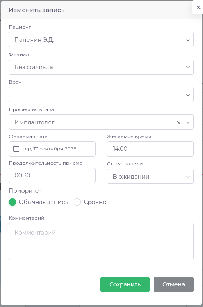Click the Профессия врача label
The image size is (203, 307).
click(31, 109)
